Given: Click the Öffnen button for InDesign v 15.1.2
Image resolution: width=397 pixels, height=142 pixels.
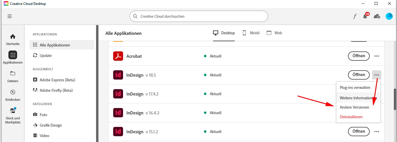Looking at the screenshot, I should click(359, 132).
